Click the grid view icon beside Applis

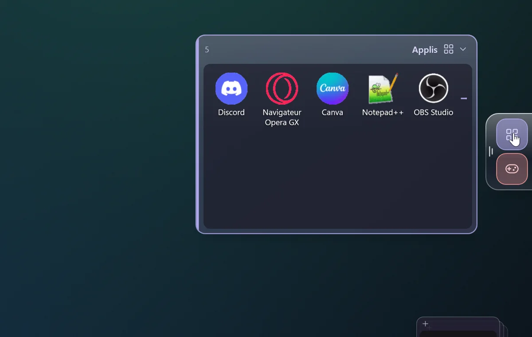pyautogui.click(x=449, y=49)
